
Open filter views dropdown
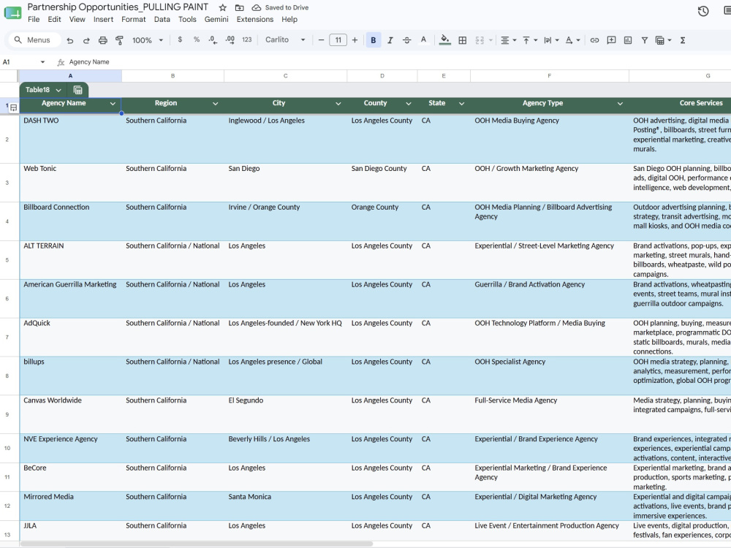(x=664, y=40)
